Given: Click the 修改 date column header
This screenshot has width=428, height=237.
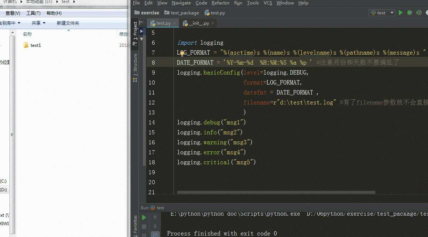Looking at the screenshot, I should coord(123,34).
